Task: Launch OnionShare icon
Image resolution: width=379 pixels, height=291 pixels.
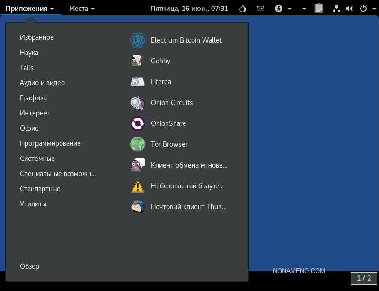Action: (x=137, y=123)
